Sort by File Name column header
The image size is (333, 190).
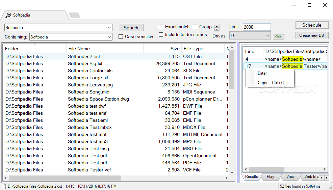[x=105, y=49]
